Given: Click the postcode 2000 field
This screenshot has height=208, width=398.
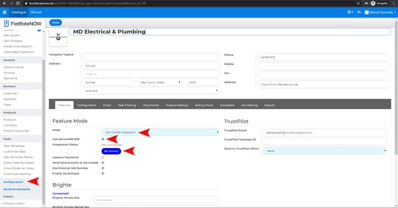Looking at the screenshot, I should point(202,83).
